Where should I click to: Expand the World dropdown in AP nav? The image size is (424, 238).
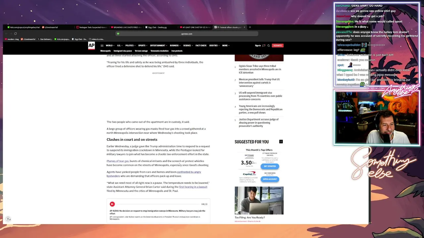pos(110,46)
